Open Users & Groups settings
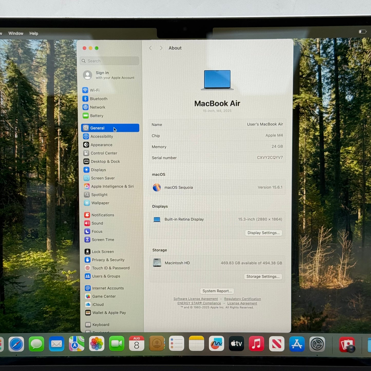 point(102,276)
